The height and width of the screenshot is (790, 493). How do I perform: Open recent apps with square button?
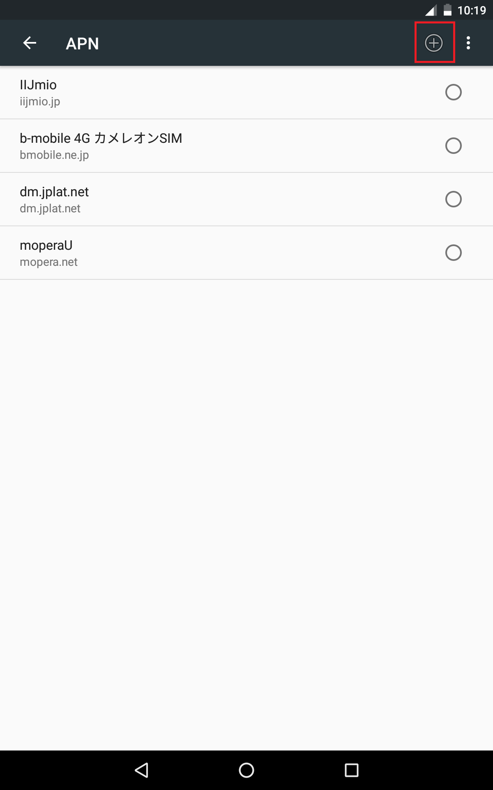tap(351, 770)
